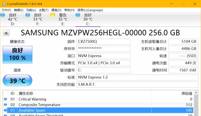Click raw value 312 of Composite Temperature
The image size is (201, 116).
[x=189, y=105]
